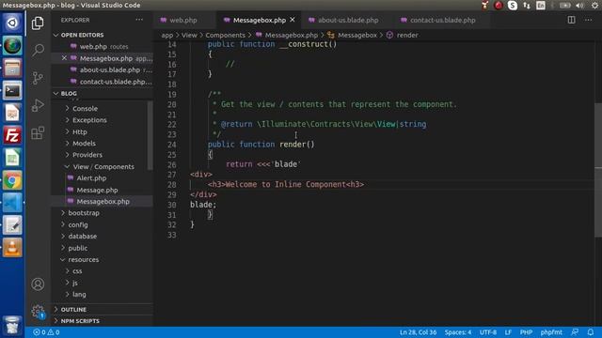This screenshot has width=602, height=338.
Task: Click the Explorer more actions ellipsis
Action: [139, 20]
